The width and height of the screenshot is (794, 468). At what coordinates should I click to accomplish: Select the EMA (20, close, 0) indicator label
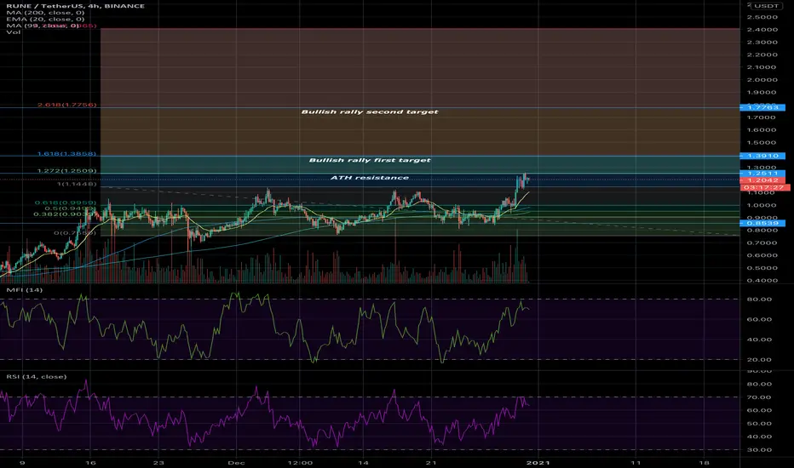pyautogui.click(x=45, y=20)
